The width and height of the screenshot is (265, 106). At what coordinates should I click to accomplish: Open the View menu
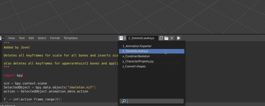tap(12, 38)
